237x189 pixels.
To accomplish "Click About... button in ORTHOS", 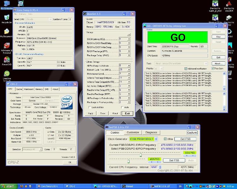I will [x=218, y=63].
